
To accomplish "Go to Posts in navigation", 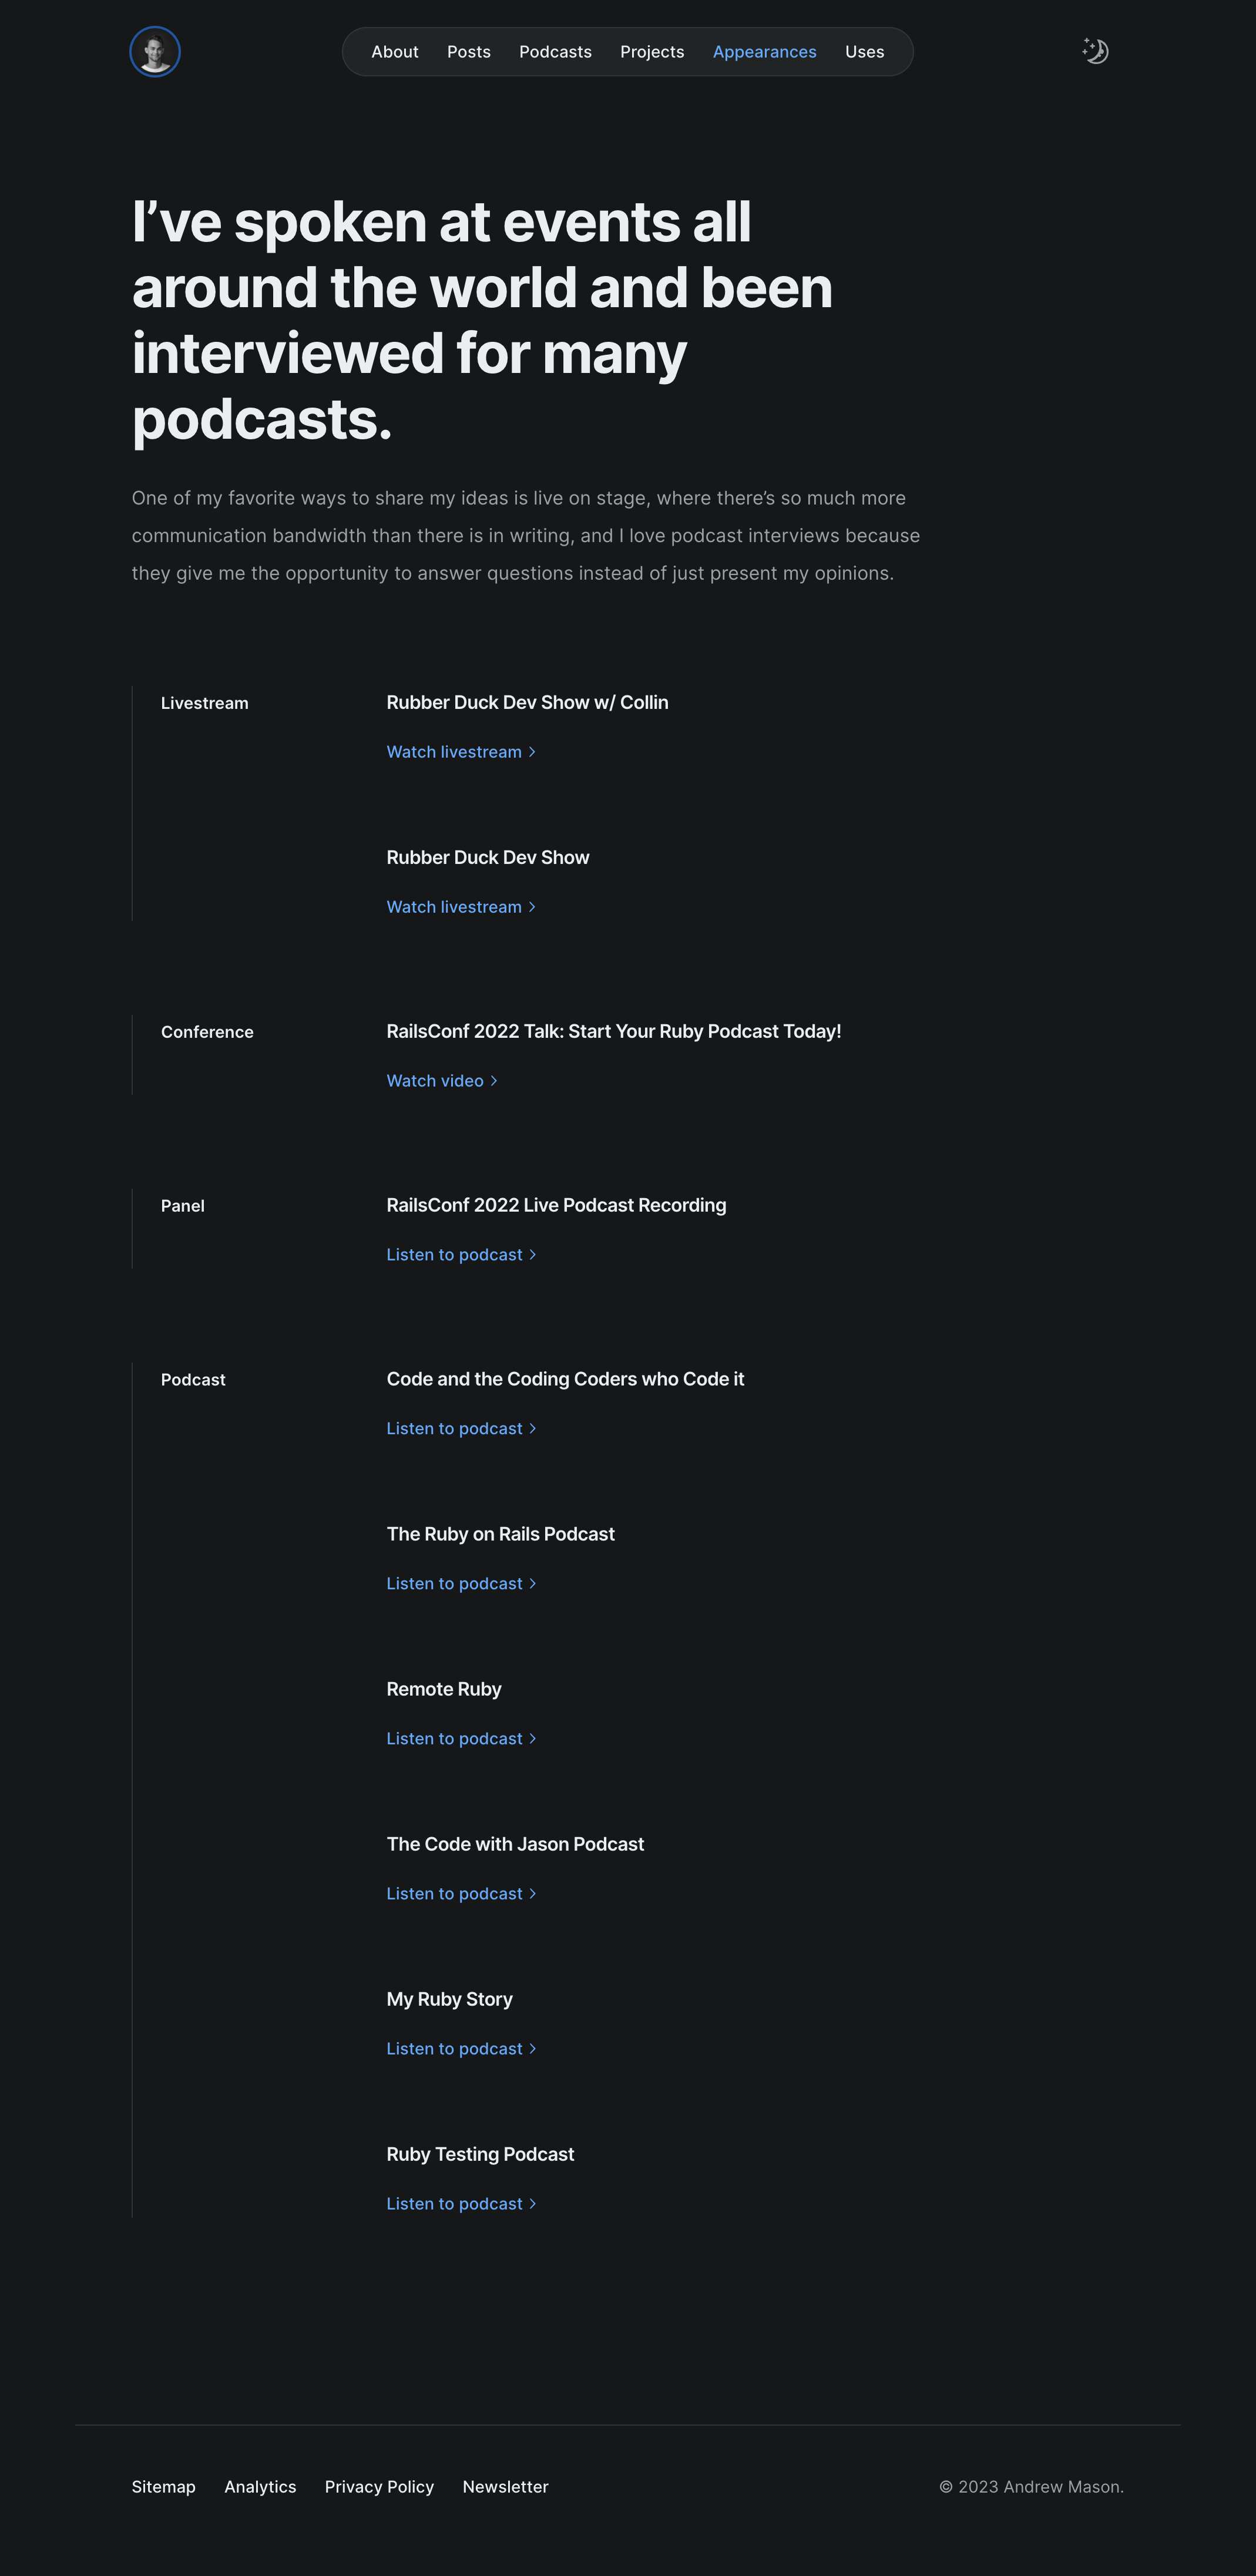I will 469,52.
